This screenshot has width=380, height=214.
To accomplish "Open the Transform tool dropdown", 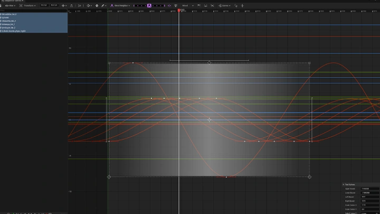I will point(27,6).
